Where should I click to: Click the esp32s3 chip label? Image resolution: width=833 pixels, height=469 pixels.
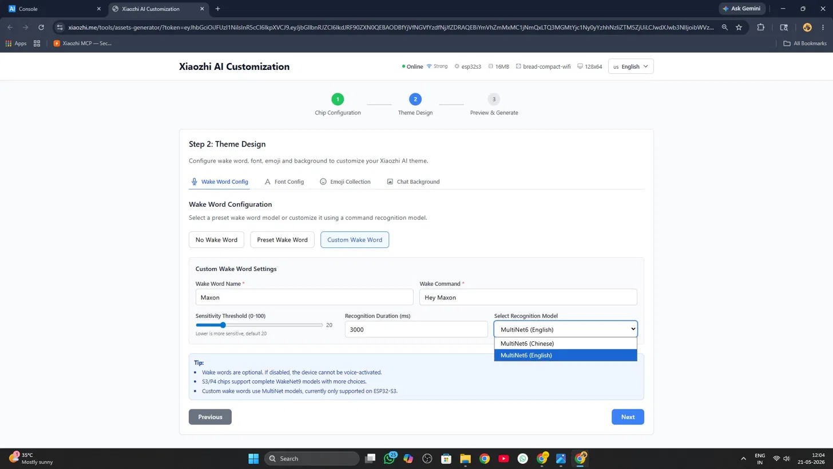(467, 66)
